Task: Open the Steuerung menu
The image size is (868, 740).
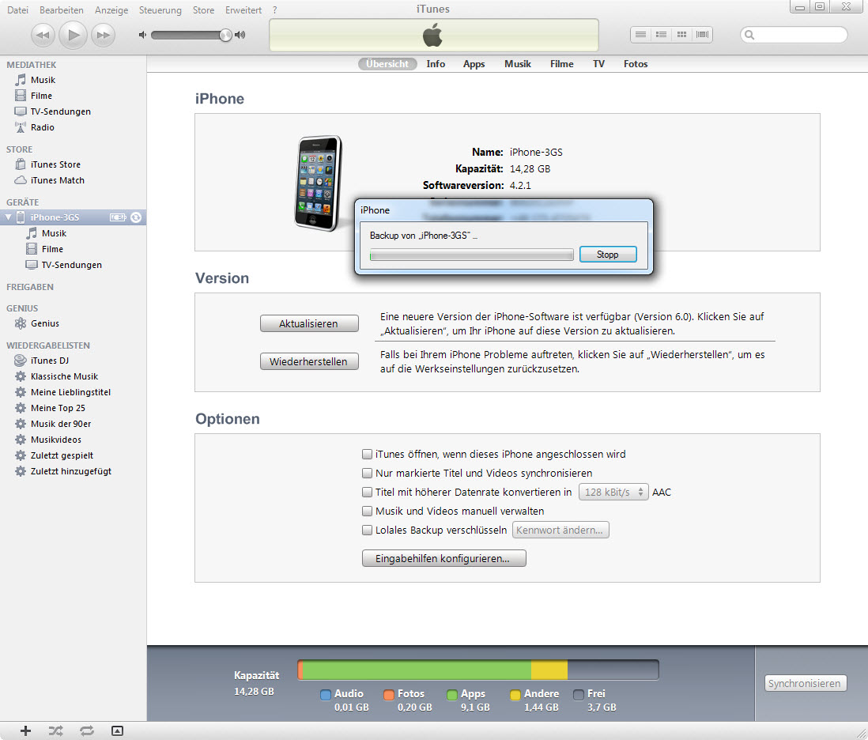Action: pyautogui.click(x=160, y=10)
